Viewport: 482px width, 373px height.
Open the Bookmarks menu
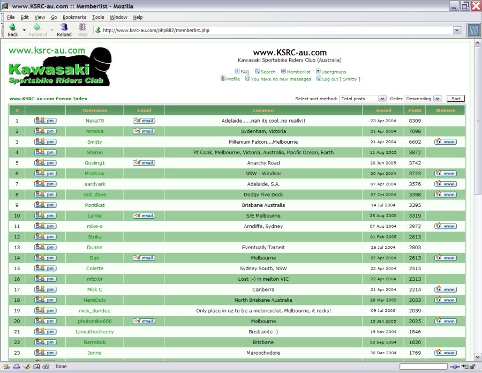pos(74,17)
